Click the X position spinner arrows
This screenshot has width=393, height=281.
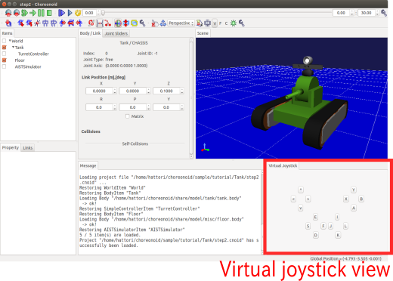(x=115, y=91)
